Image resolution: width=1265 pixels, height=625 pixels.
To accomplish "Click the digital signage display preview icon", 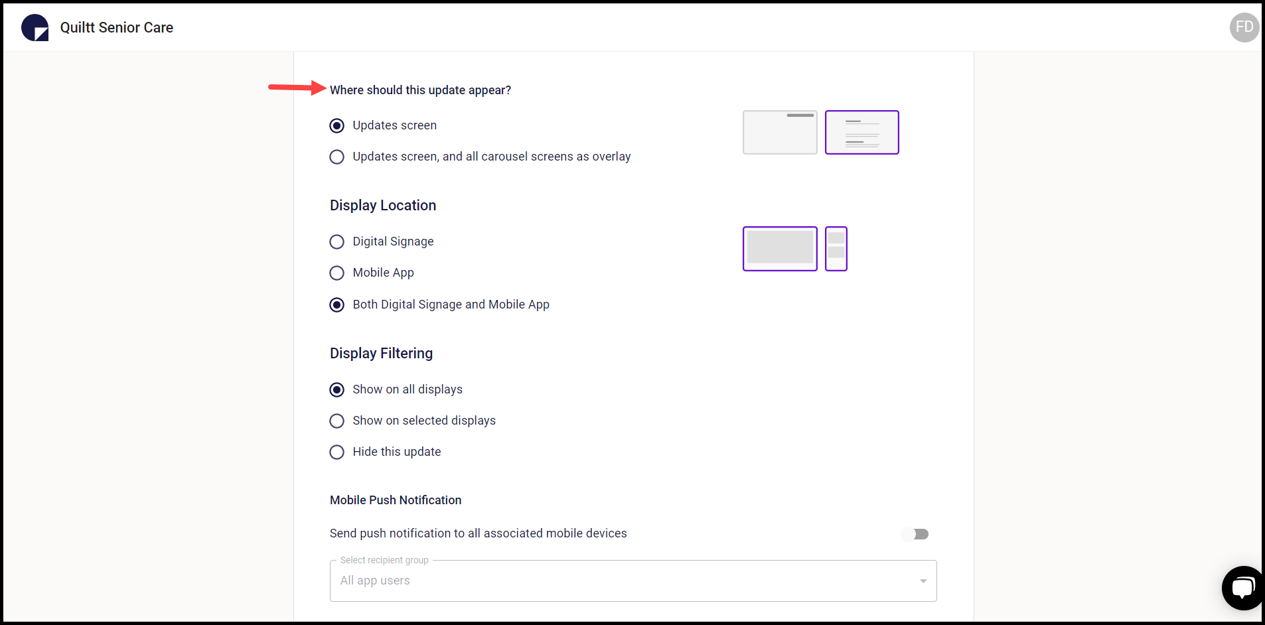I will (x=780, y=249).
